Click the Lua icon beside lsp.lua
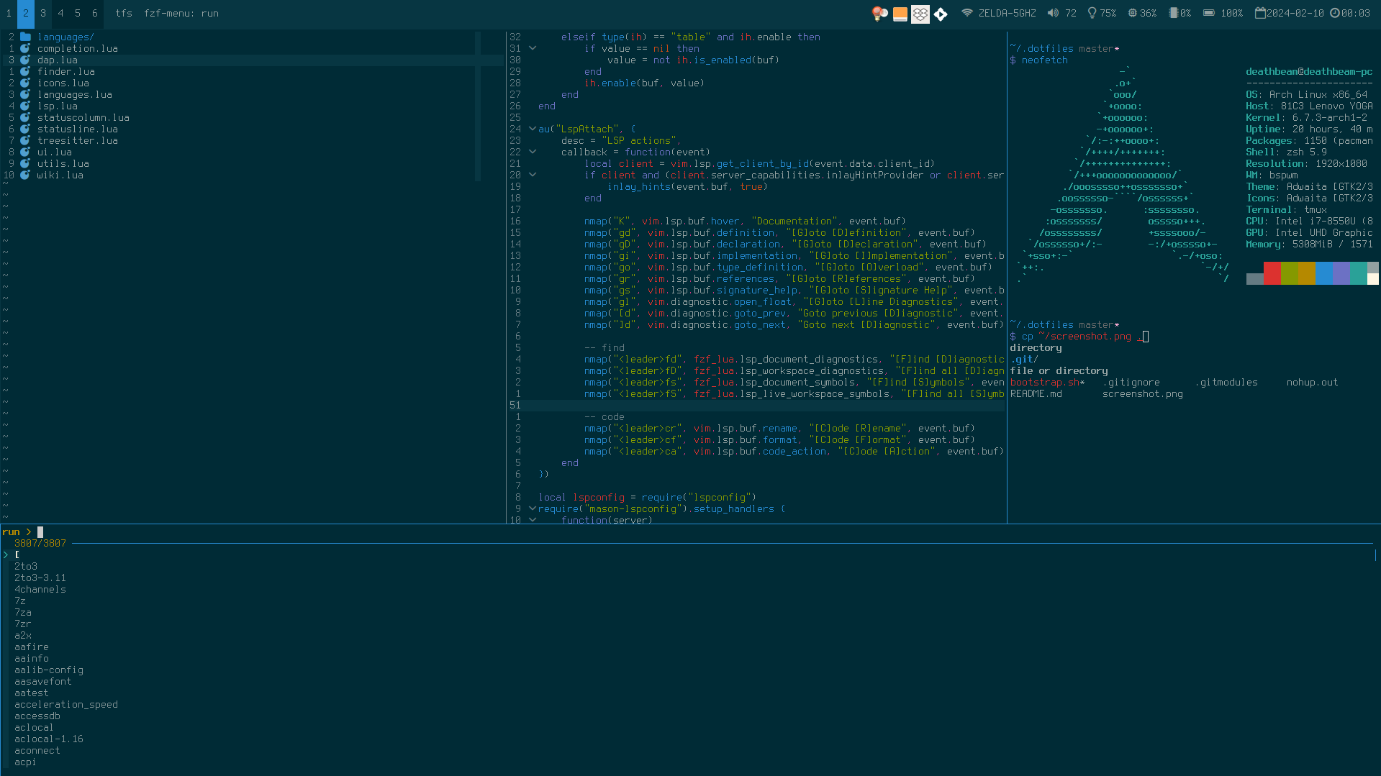This screenshot has height=776, width=1381. coord(25,106)
